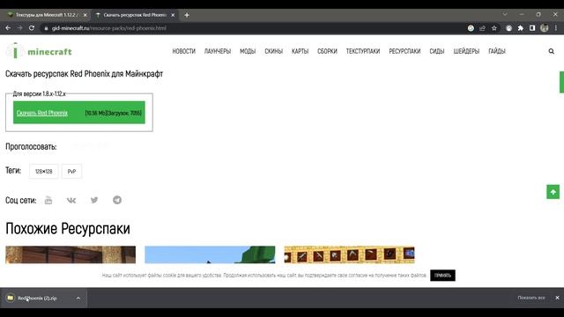
Task: Go forward in browser history
Action: tap(19, 28)
